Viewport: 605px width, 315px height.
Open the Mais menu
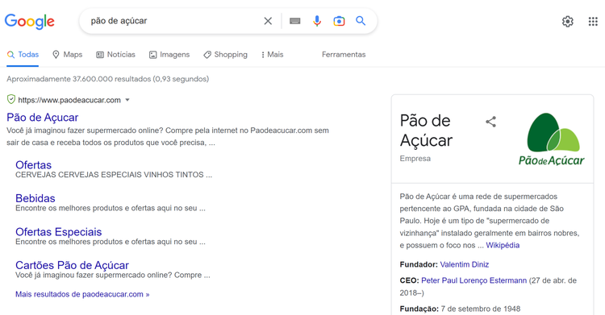273,54
